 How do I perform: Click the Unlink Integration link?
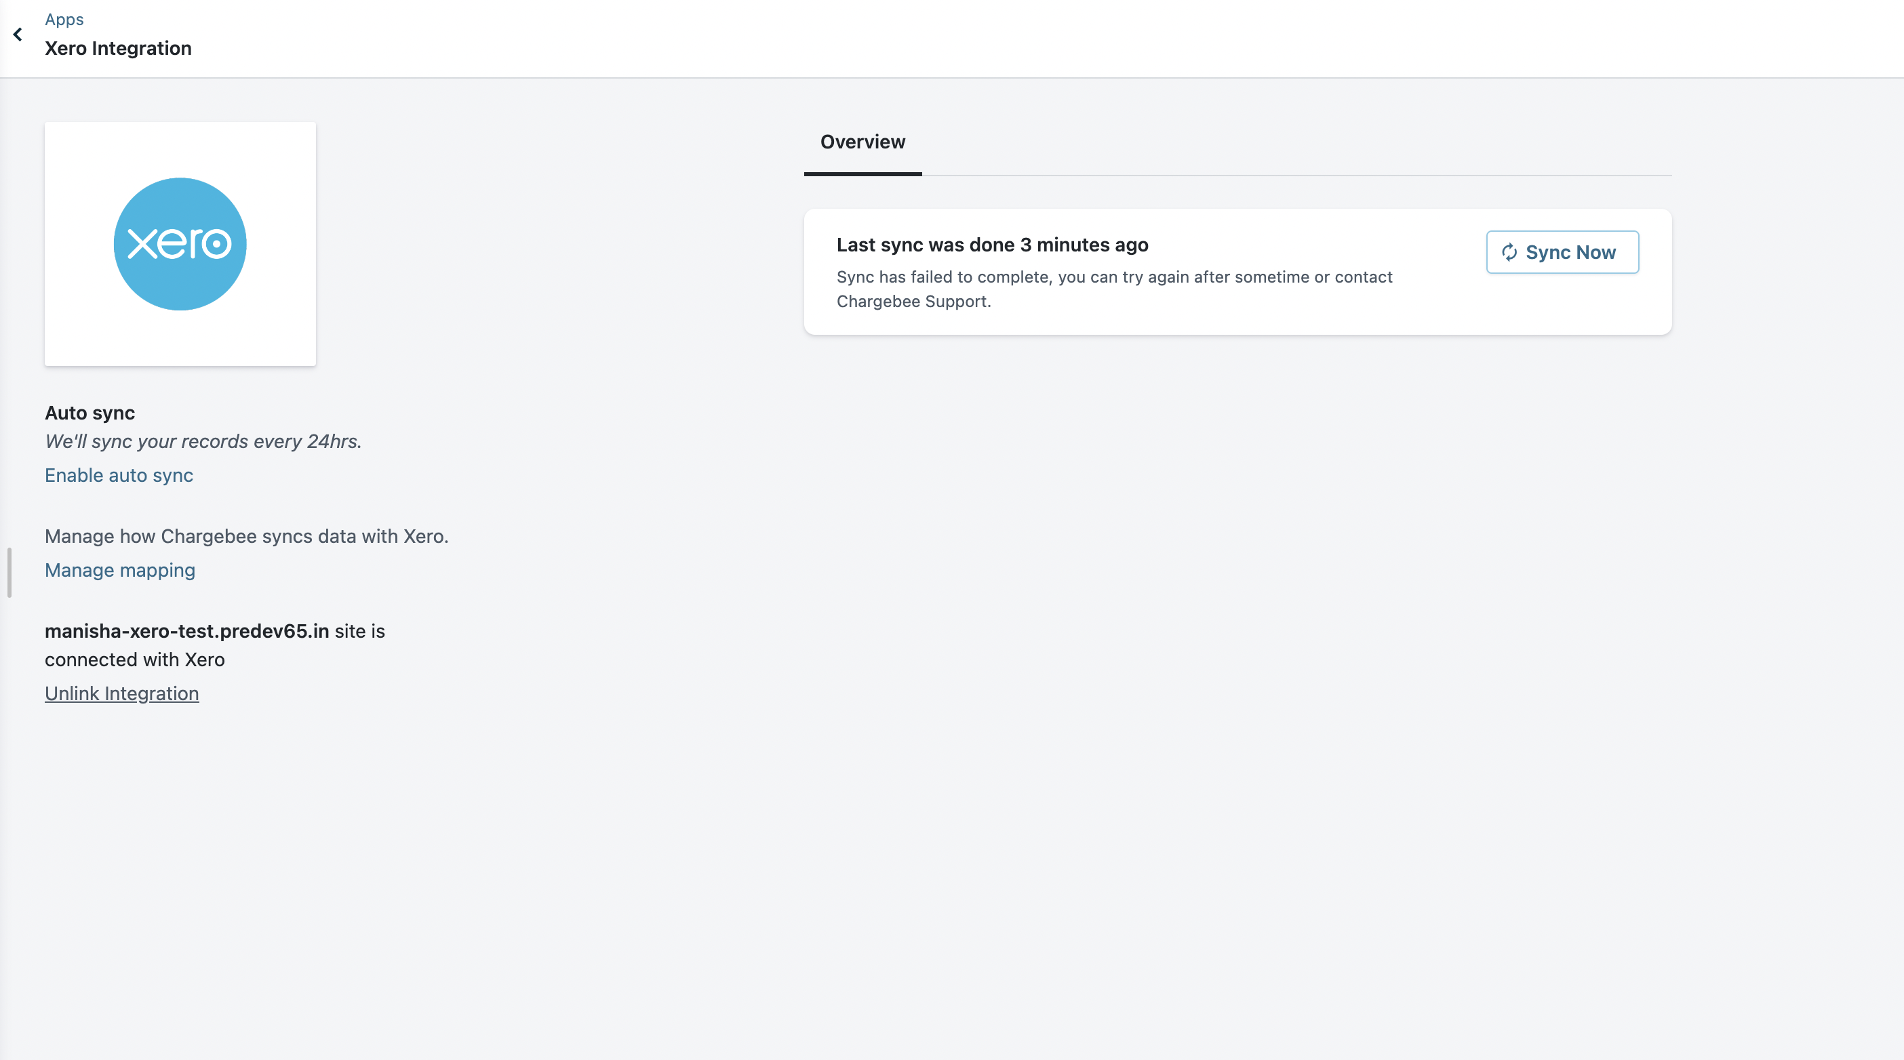(121, 693)
